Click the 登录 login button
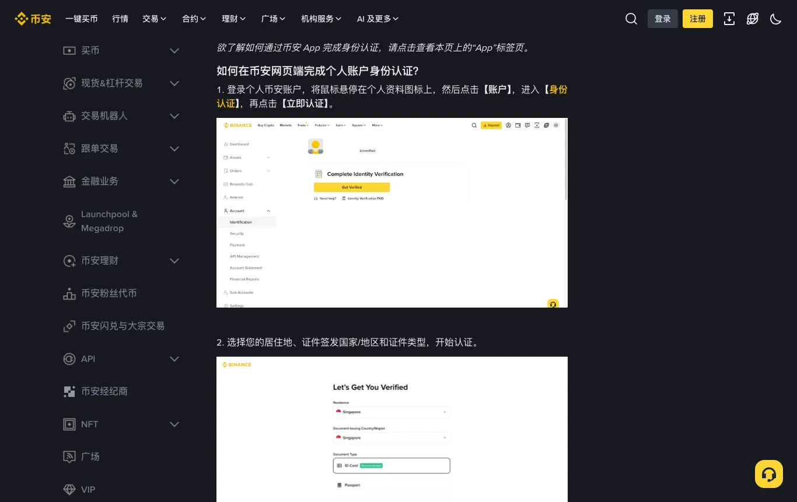The height and width of the screenshot is (502, 797). click(x=663, y=19)
